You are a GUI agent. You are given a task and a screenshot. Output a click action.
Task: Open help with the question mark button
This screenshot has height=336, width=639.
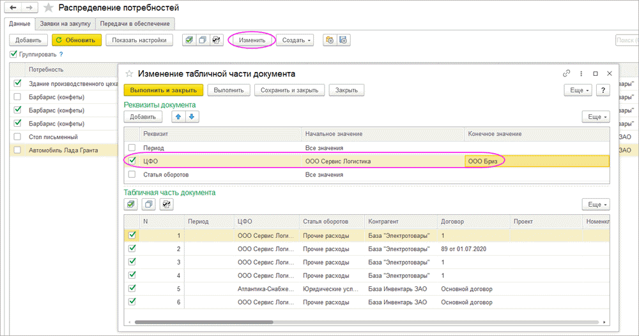click(604, 90)
